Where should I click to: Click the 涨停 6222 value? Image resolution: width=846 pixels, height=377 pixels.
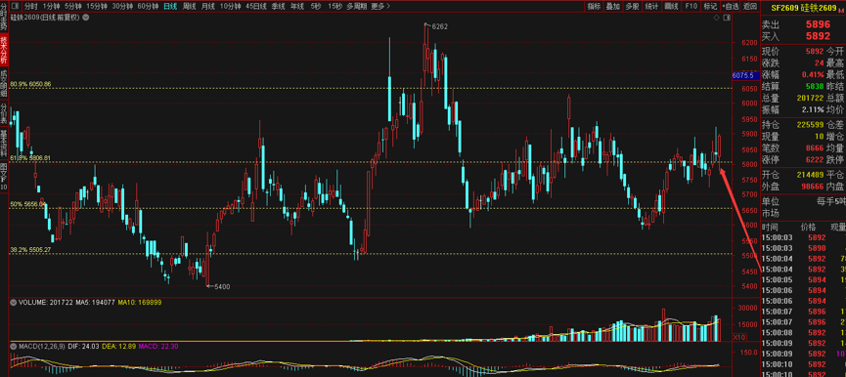(816, 159)
